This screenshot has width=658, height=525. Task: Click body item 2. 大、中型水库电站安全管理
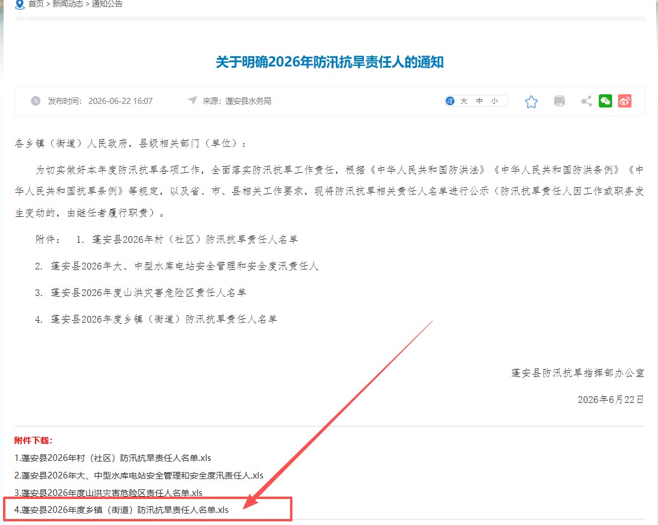click(176, 266)
